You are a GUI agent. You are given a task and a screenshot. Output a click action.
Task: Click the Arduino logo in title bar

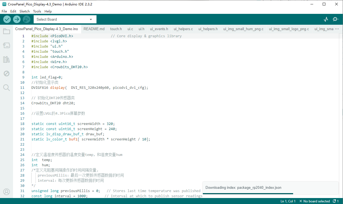4,4
